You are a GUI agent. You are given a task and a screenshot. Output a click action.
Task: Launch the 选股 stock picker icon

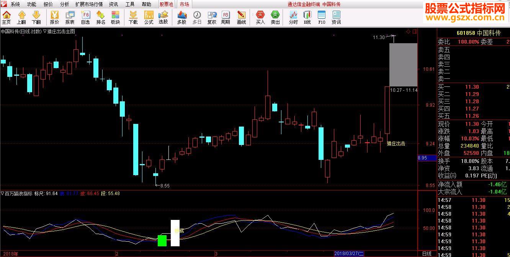[x=163, y=18]
